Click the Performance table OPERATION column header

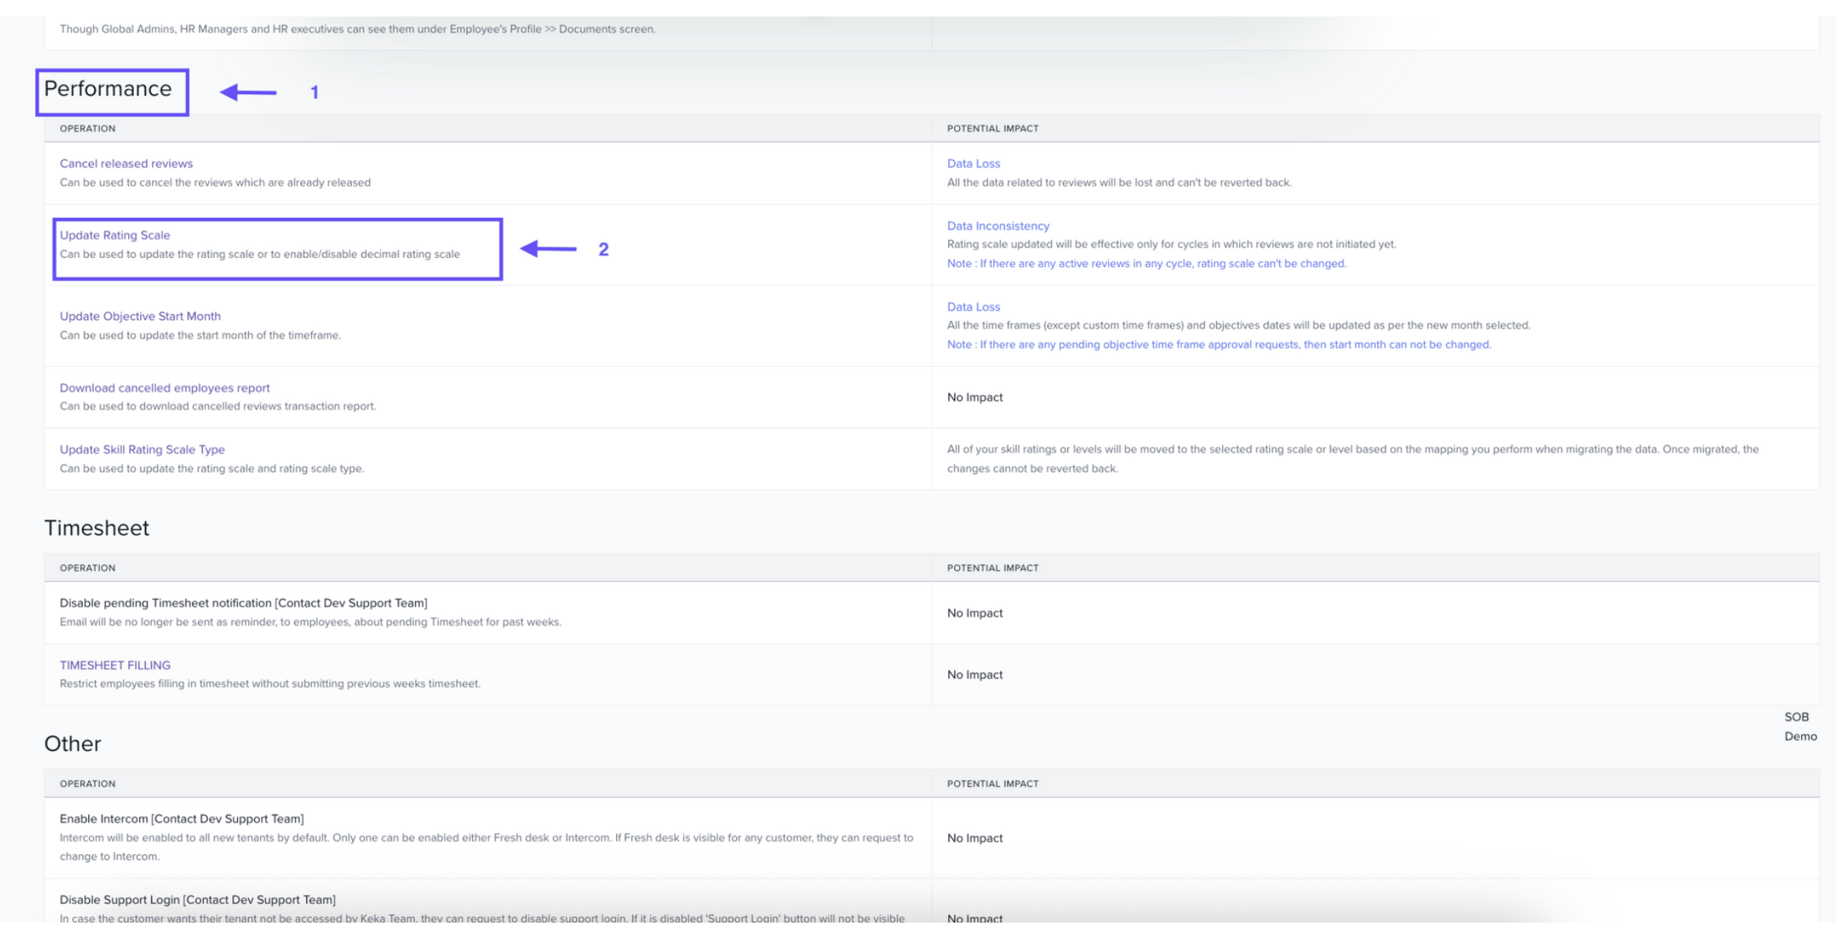point(87,128)
